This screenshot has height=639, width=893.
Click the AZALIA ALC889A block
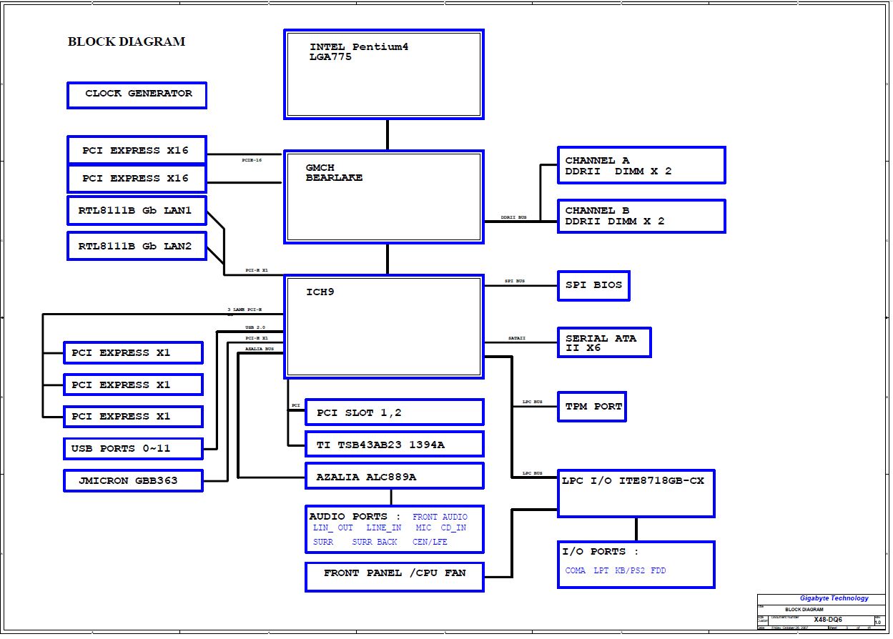[x=394, y=476]
